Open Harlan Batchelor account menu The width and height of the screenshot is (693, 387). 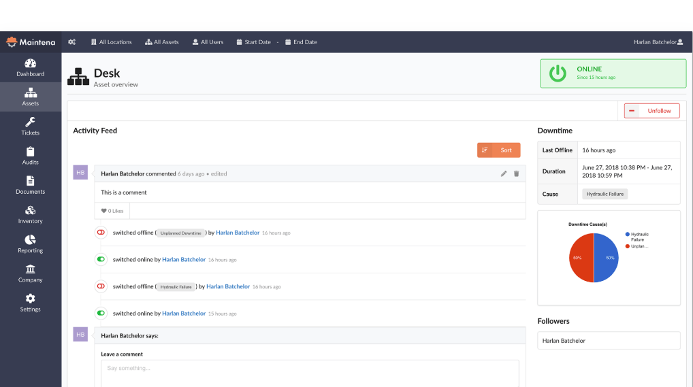tap(658, 42)
